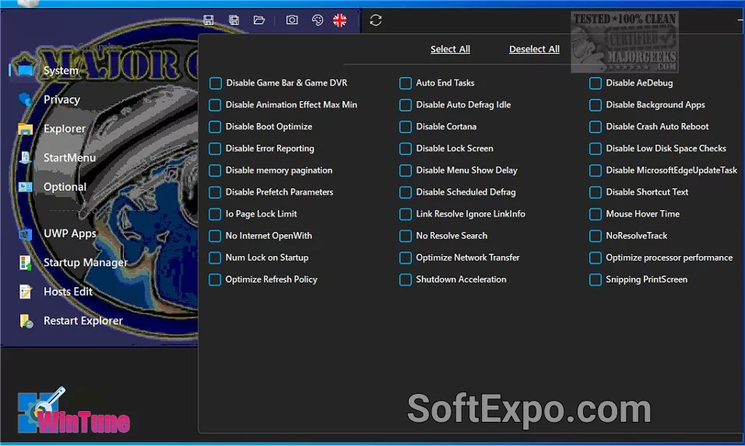Check Snipping PrintScreen
The image size is (745, 446).
click(596, 279)
